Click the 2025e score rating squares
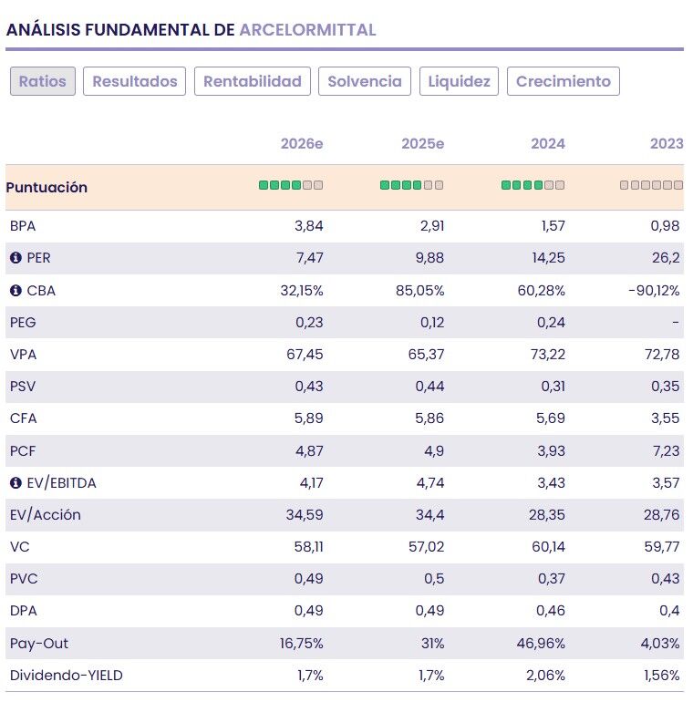 412,185
